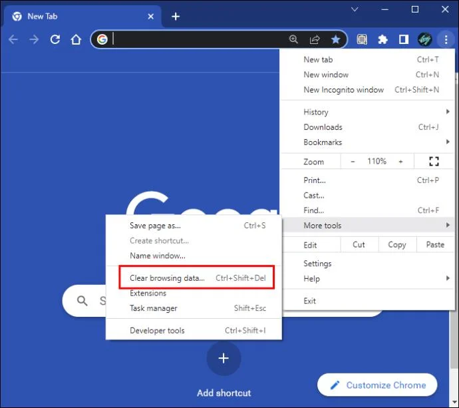459x408 pixels.
Task: Open the Extensions puzzle piece icon
Action: pyautogui.click(x=382, y=40)
